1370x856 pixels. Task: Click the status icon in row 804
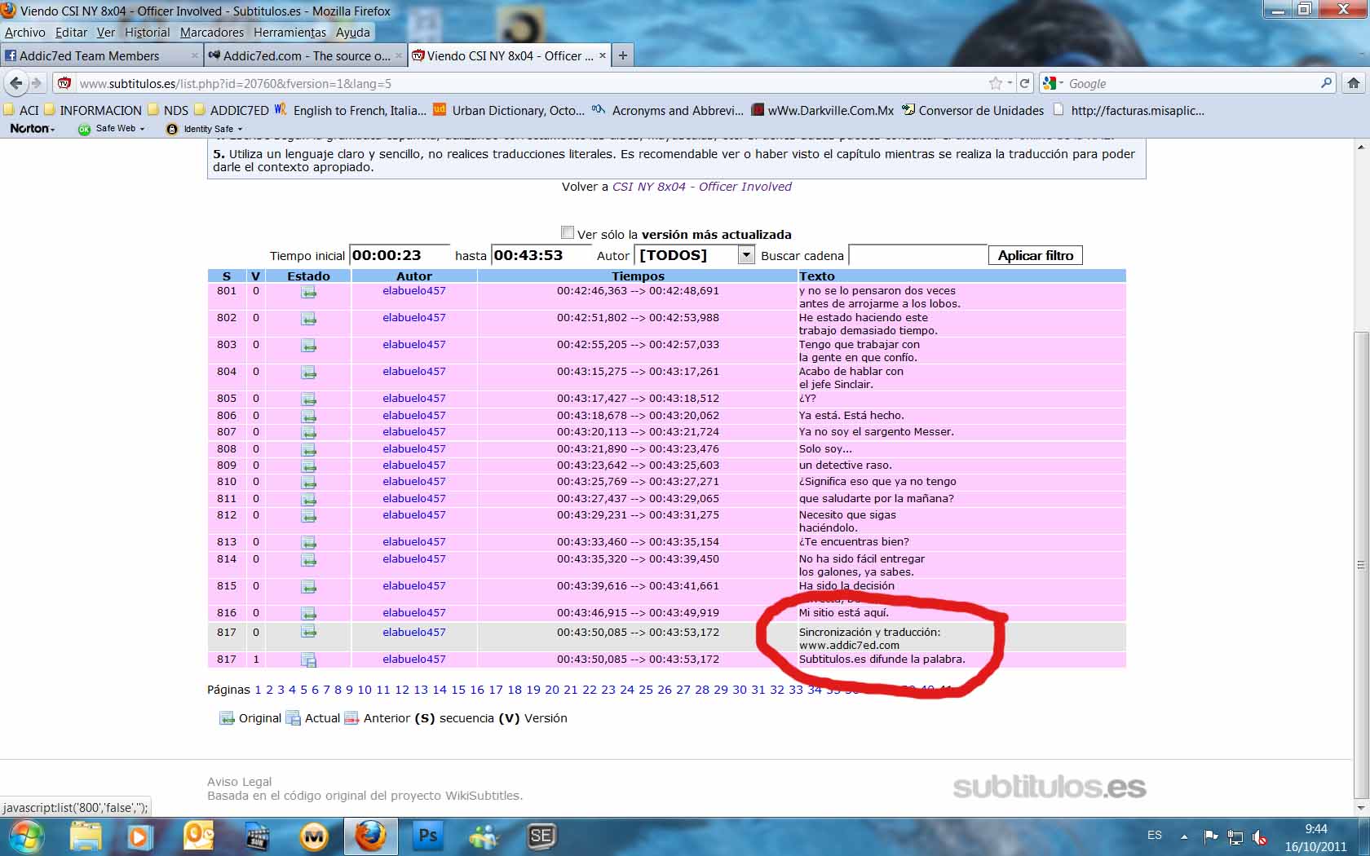click(x=309, y=373)
